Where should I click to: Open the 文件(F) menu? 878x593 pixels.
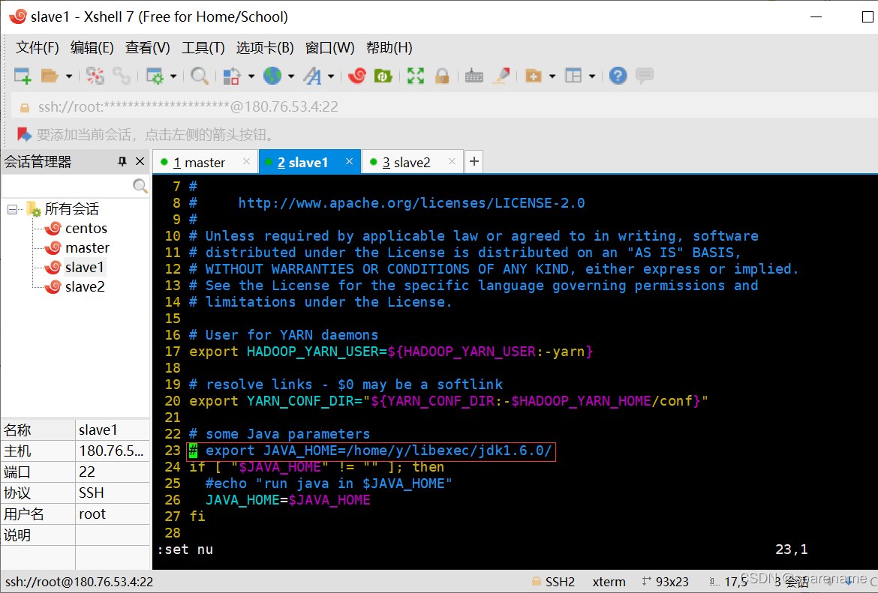[37, 47]
